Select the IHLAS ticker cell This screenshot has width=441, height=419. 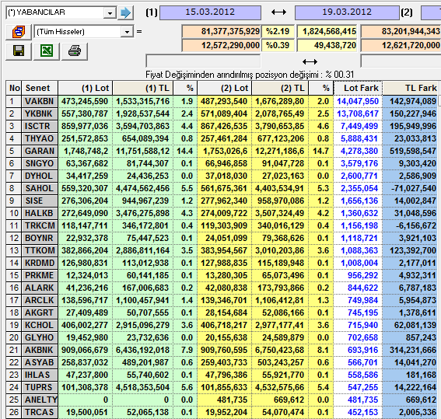[40, 375]
